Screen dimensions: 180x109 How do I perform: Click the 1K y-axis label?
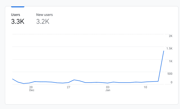click(170, 61)
